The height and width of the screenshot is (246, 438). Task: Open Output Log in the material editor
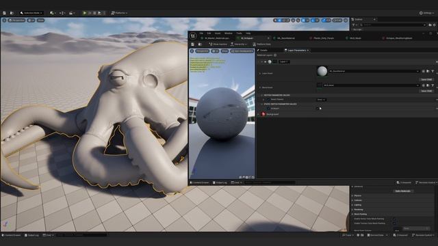(x=220, y=182)
